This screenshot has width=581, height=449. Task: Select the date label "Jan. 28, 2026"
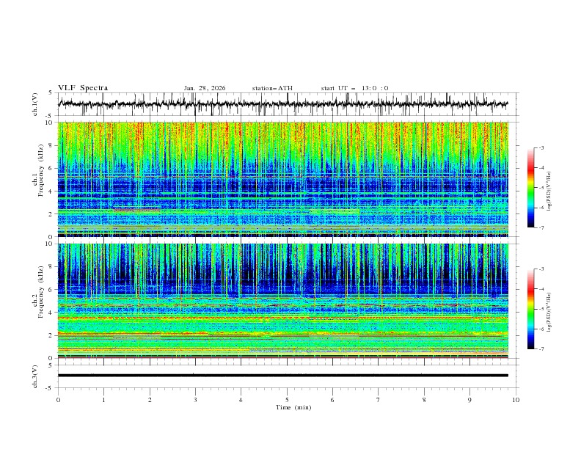pyautogui.click(x=205, y=88)
